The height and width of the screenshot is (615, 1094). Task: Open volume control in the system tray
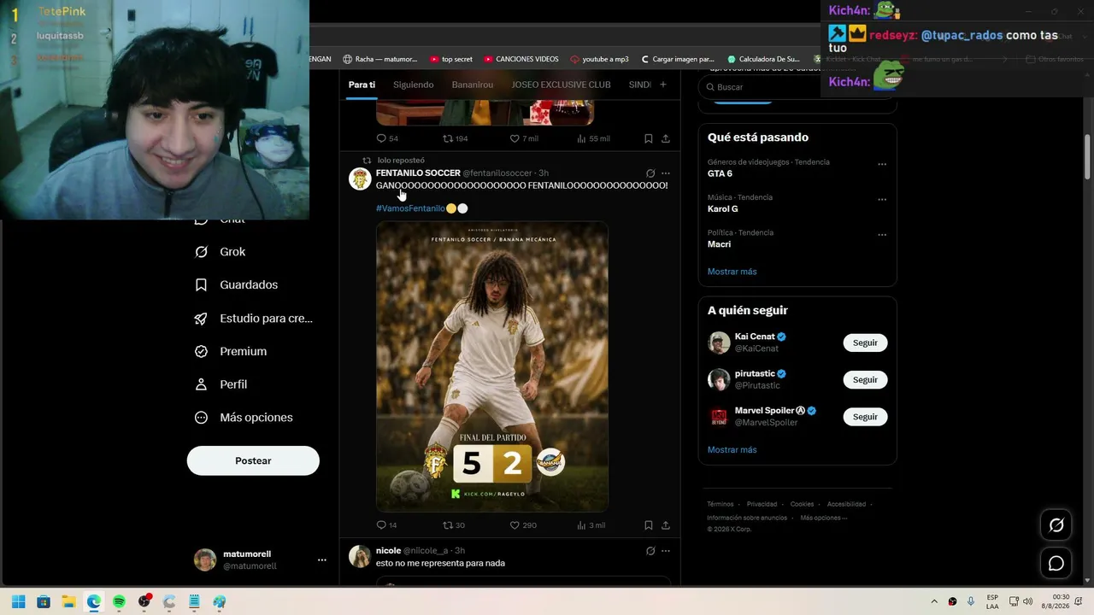click(1028, 602)
